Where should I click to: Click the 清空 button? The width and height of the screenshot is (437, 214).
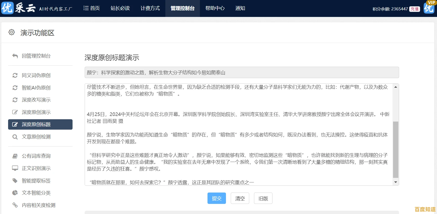coord(240,198)
